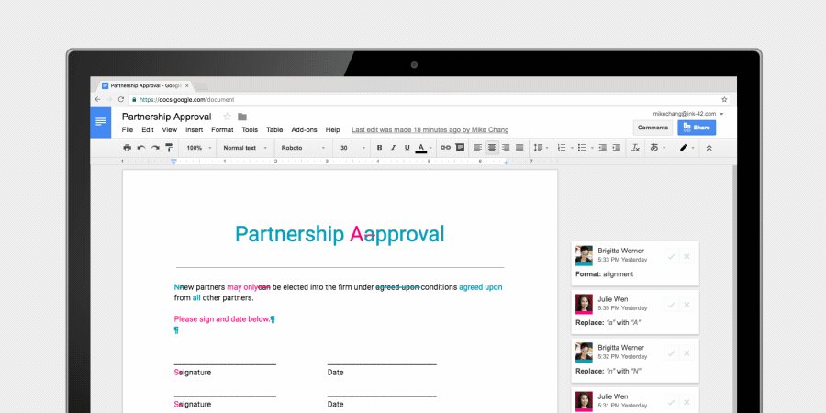Open the Docs home icon
Viewport: 826px width, 413px height.
click(x=101, y=122)
